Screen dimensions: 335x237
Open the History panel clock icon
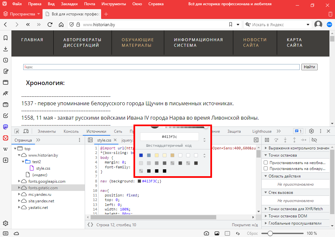6,60
